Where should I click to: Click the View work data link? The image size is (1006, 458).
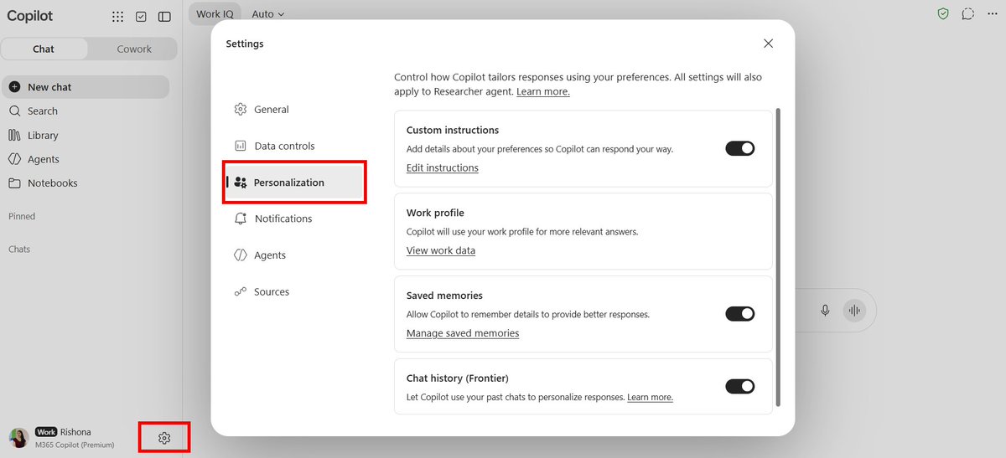[x=441, y=250]
